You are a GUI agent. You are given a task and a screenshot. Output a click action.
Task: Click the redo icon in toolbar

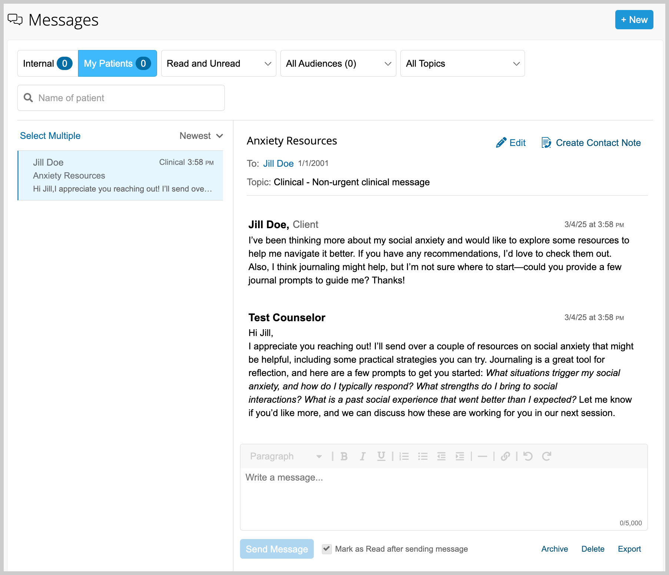547,456
